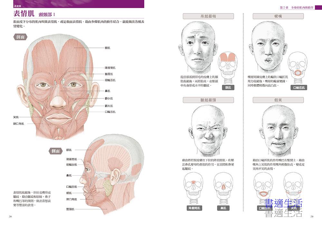Click the 頰肌 label
Viewport: 322px width, 227px height.
point(69,193)
